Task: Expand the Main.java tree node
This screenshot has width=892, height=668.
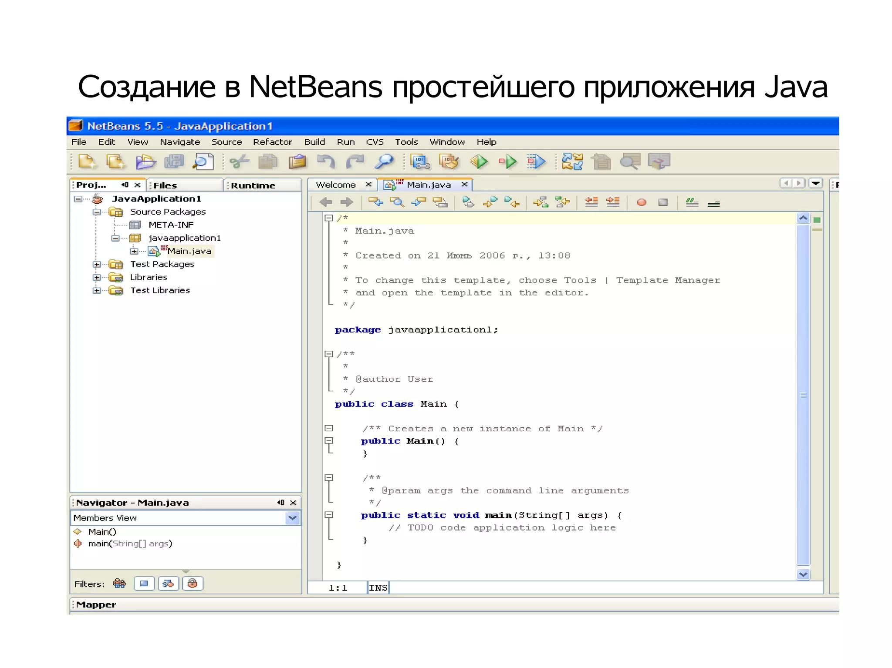Action: (134, 251)
